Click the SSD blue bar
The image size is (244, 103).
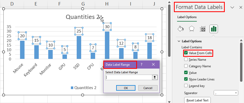click(x=79, y=48)
